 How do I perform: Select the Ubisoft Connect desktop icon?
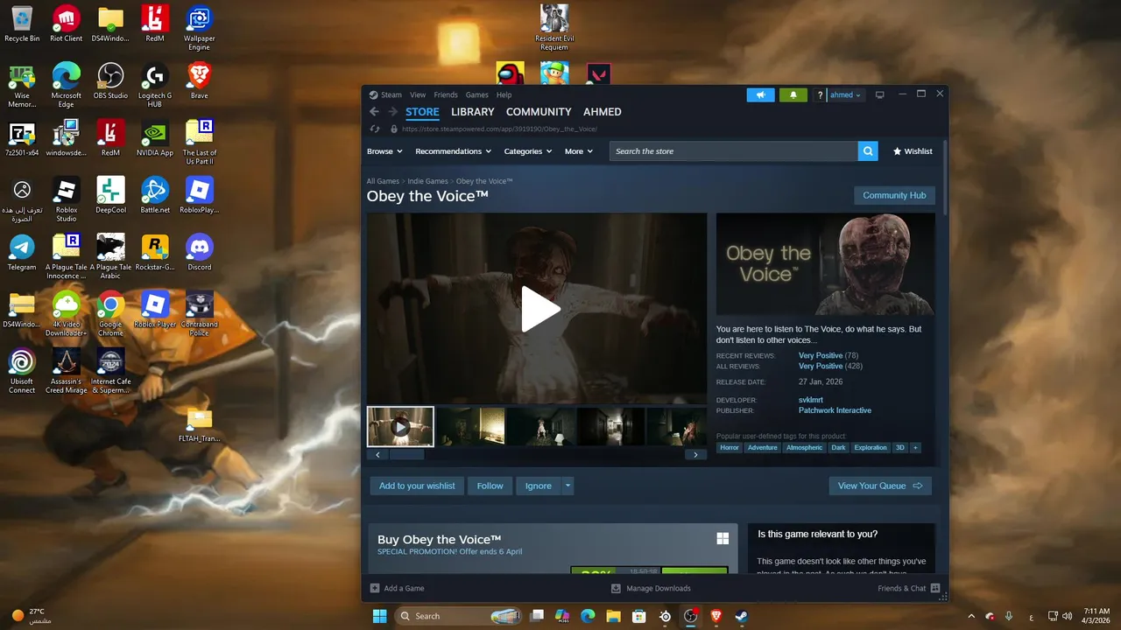point(22,372)
